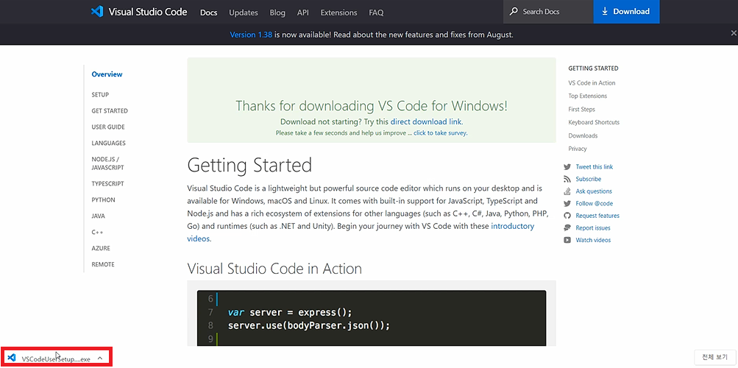Jump to VS Code in Action section
The image size is (738, 368).
pyautogui.click(x=592, y=83)
